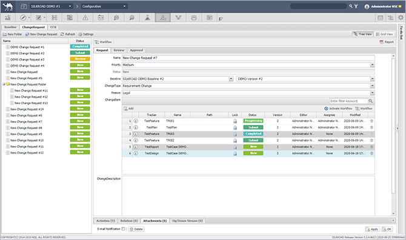Switch to the Baseline tab
The height and width of the screenshot is (240, 406).
point(10,27)
